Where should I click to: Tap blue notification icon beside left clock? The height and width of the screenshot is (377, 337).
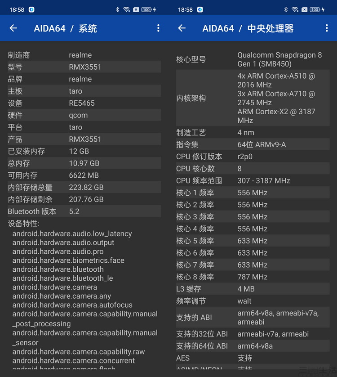click(31, 9)
